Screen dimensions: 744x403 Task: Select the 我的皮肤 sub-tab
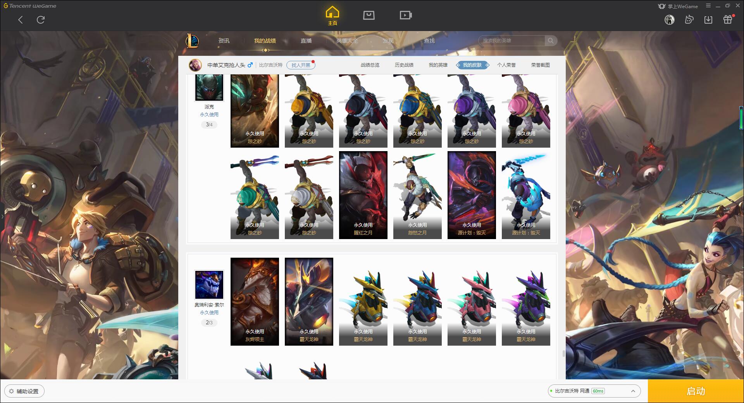coord(472,65)
